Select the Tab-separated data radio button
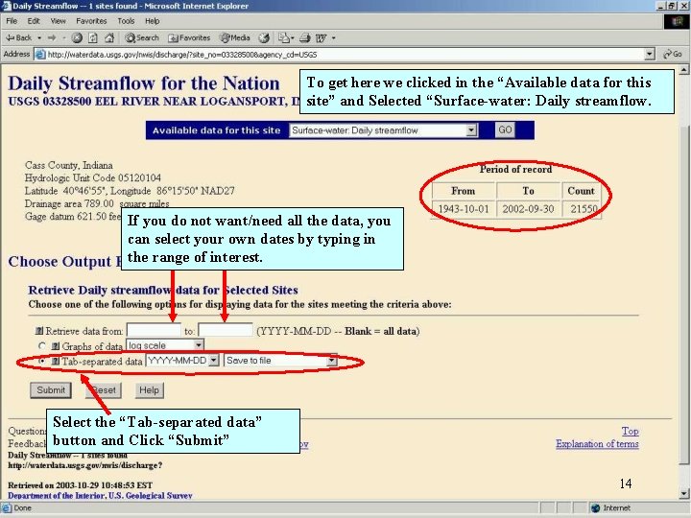The width and height of the screenshot is (691, 518). [x=42, y=361]
